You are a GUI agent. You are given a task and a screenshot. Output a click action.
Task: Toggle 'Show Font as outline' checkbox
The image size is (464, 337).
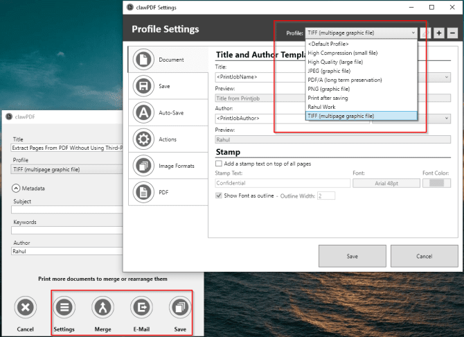click(x=220, y=196)
